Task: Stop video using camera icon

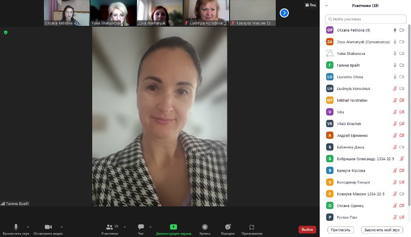Action: point(48,227)
